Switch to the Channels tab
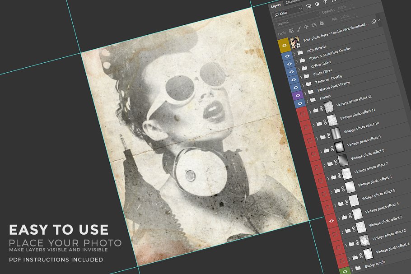411x274 pixels. 292,2
